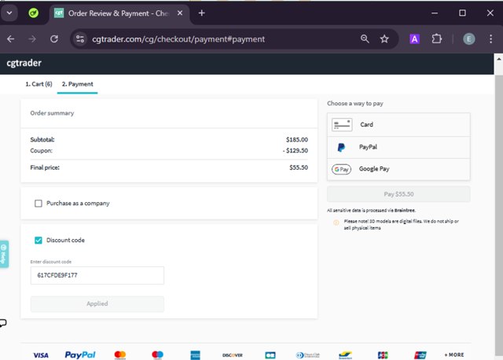The width and height of the screenshot is (503, 360).
Task: Click the purple A extension icon
Action: [x=414, y=39]
